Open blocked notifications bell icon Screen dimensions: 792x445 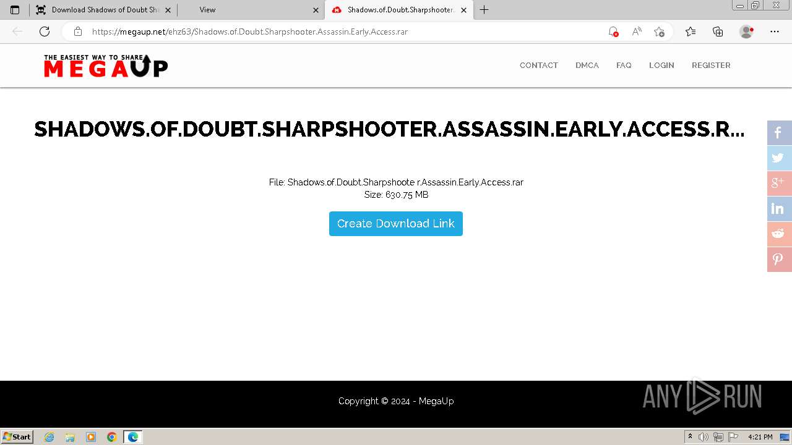613,32
